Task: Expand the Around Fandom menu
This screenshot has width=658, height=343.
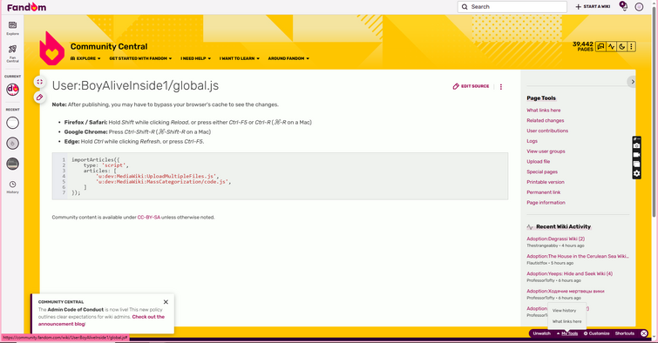Action: tap(288, 58)
